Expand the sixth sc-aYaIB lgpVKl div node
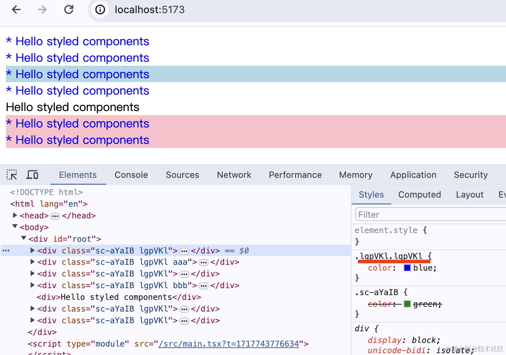 coord(33,308)
